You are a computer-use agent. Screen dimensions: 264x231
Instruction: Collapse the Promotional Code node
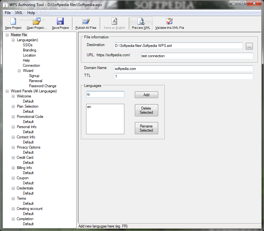point(13,117)
